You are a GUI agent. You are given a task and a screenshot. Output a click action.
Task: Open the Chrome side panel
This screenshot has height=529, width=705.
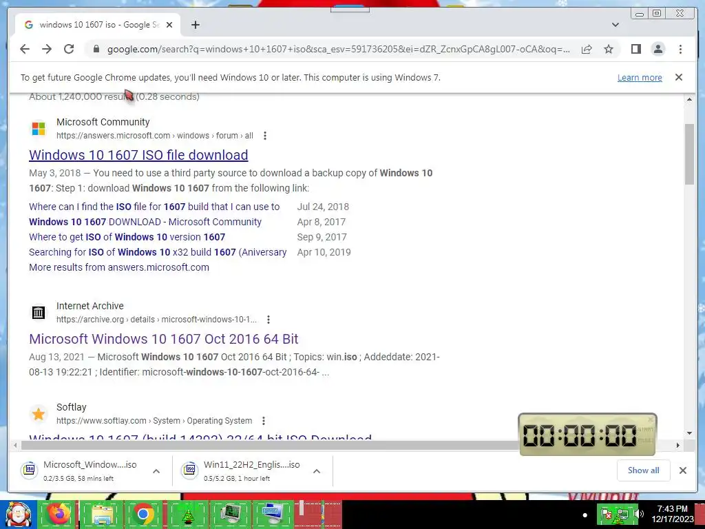tap(635, 49)
